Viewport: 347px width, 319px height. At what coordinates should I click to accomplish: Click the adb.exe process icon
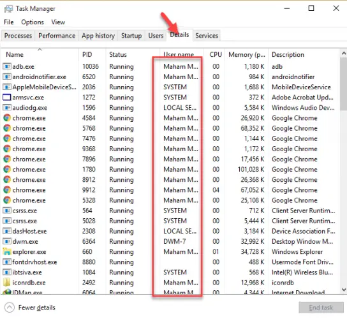[x=7, y=66]
